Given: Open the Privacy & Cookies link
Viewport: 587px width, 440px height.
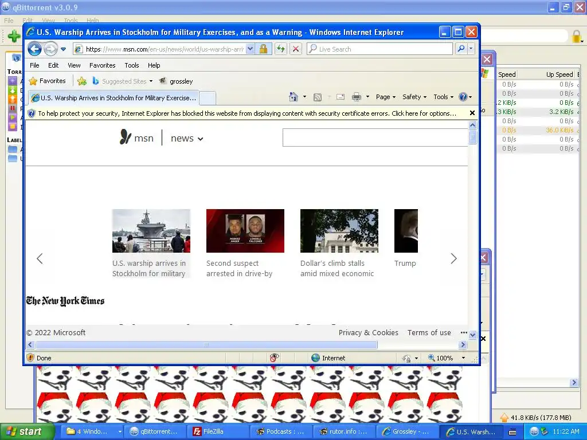Looking at the screenshot, I should coord(369,333).
